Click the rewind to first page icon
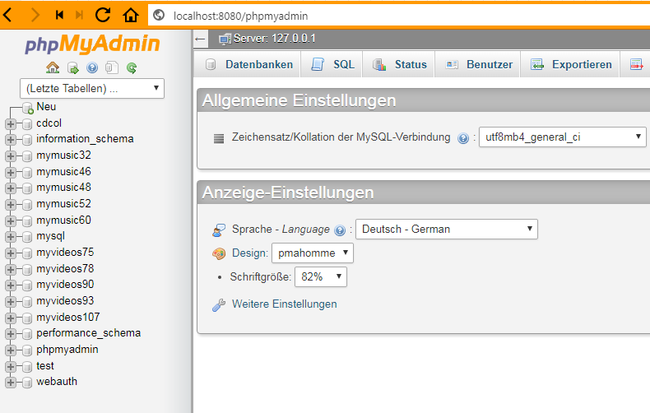This screenshot has height=413, width=650. tap(59, 16)
